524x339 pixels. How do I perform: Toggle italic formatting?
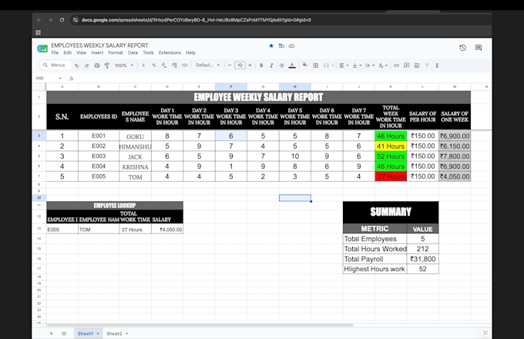(271, 65)
